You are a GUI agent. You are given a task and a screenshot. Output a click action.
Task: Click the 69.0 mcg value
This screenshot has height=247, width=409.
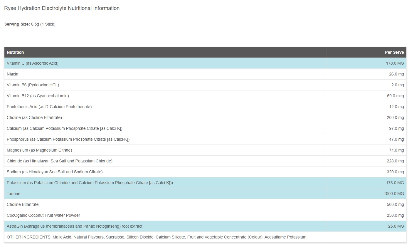click(395, 96)
